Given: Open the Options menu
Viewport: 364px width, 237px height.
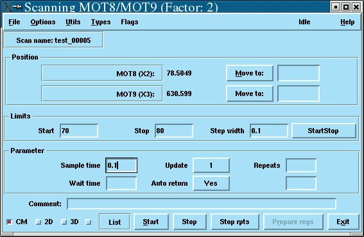Looking at the screenshot, I should (43, 22).
